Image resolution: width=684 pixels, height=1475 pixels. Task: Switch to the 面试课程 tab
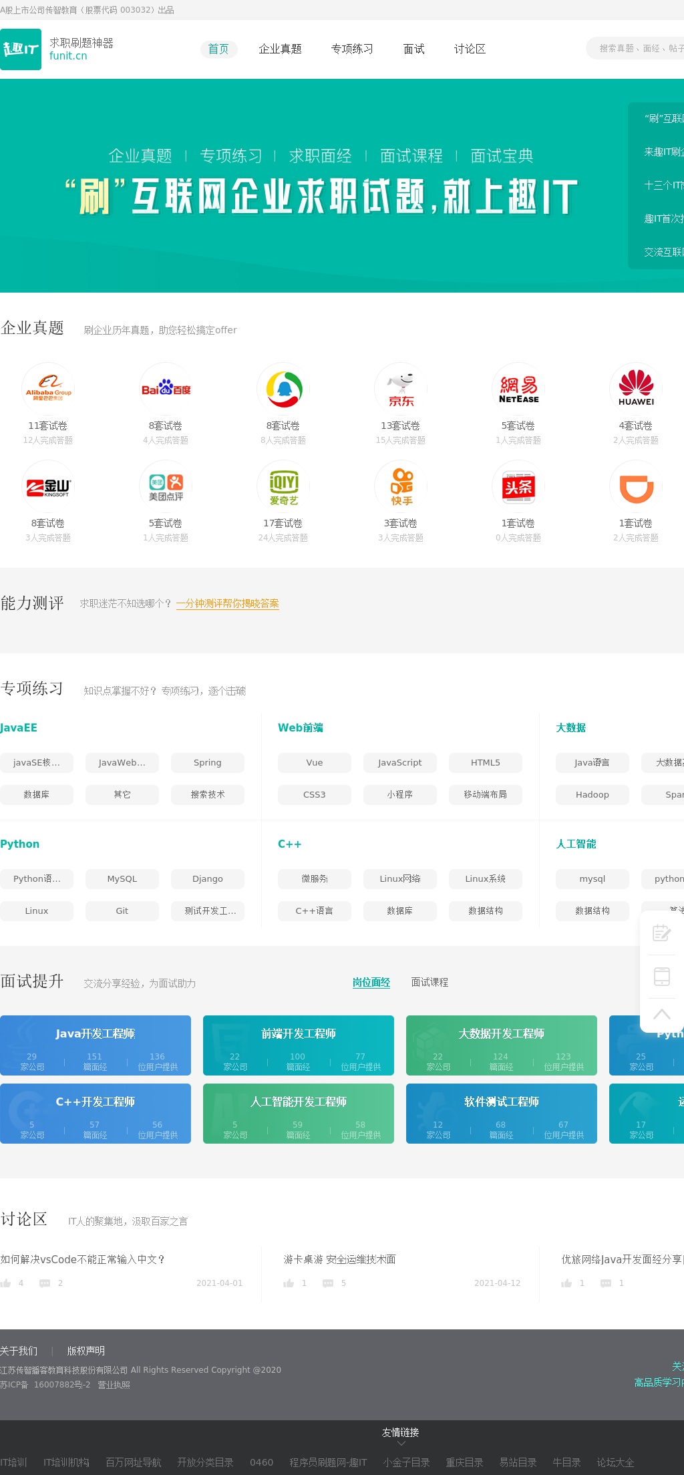tap(430, 982)
